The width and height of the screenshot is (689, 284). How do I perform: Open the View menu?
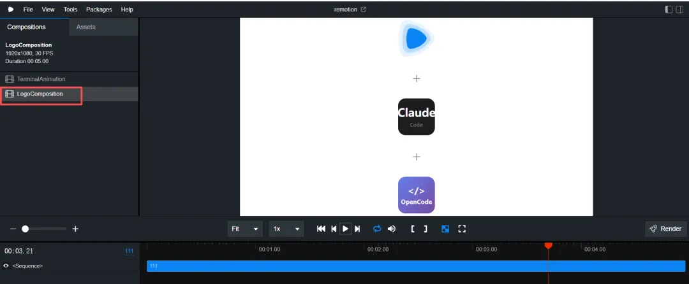[48, 9]
